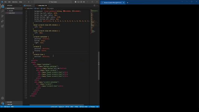
Task: Expand the OUTLINE section
Action: click(14, 102)
